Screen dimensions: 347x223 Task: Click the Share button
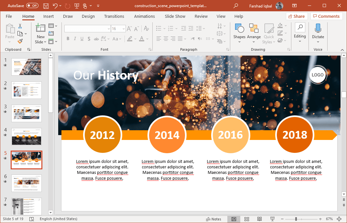point(296,16)
